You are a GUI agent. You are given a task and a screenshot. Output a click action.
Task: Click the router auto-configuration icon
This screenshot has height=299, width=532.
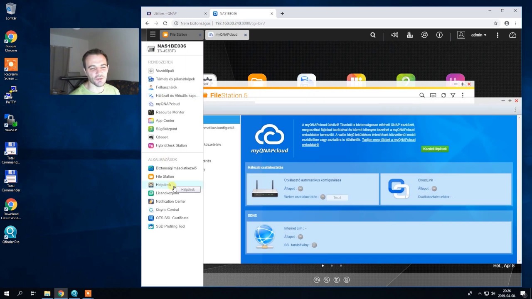point(265,189)
